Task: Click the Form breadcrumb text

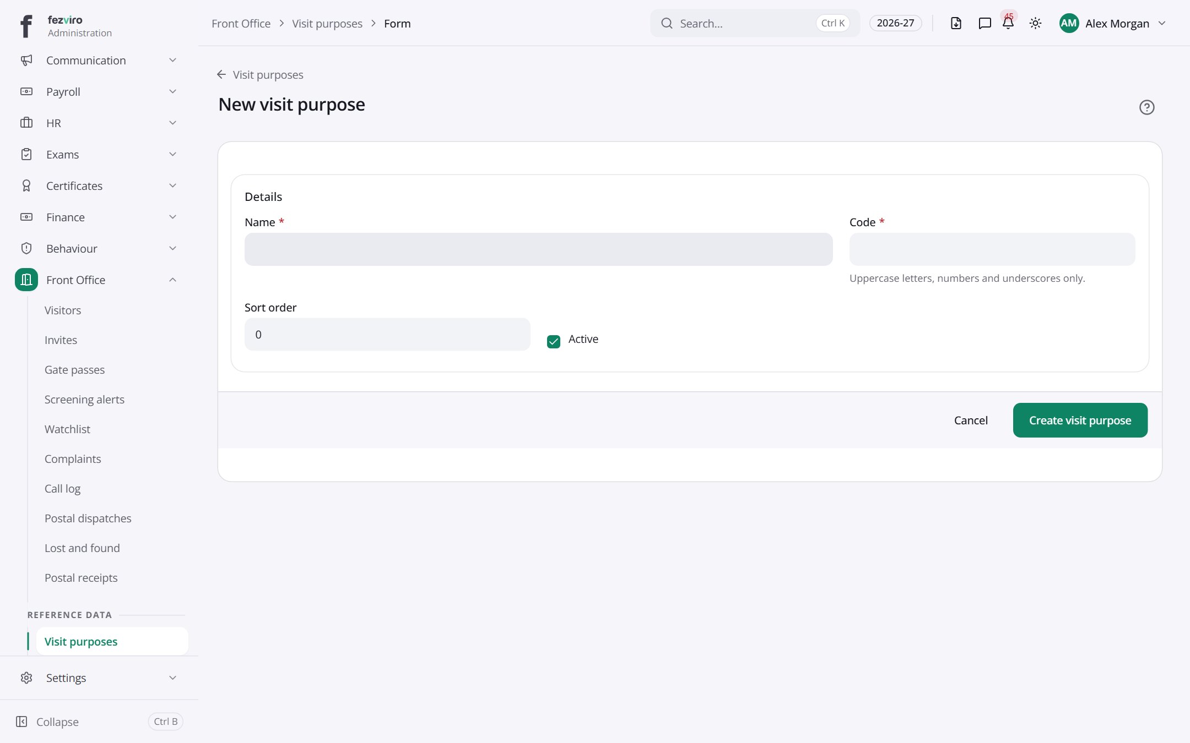Action: click(x=397, y=24)
